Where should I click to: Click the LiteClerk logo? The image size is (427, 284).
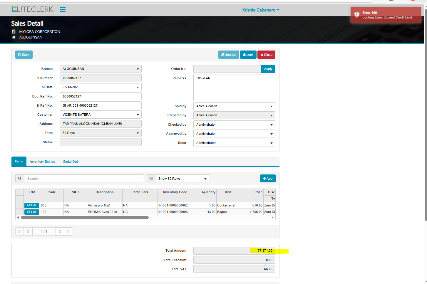pos(32,9)
